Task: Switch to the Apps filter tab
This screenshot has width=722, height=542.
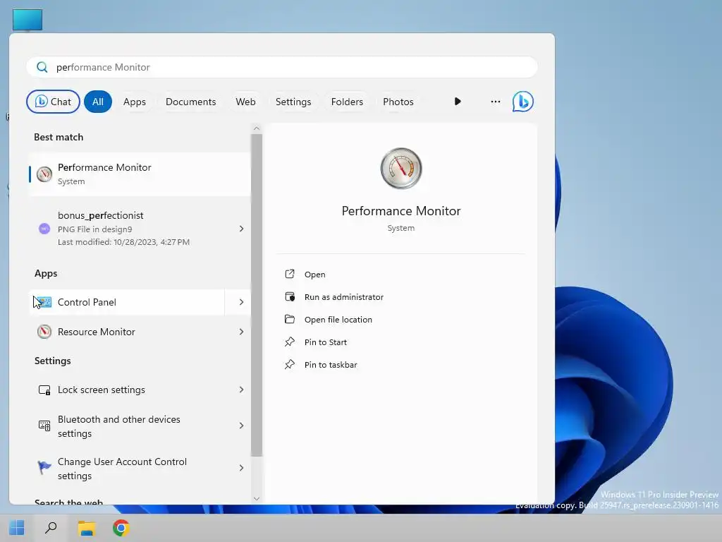Action: point(135,102)
